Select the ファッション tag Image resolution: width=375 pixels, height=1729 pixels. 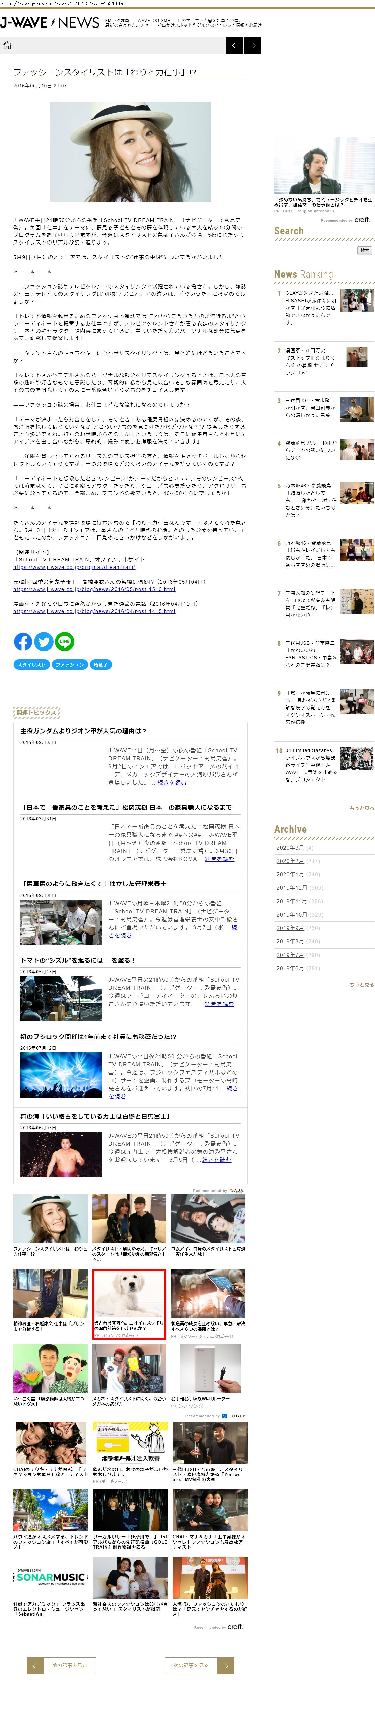70,664
